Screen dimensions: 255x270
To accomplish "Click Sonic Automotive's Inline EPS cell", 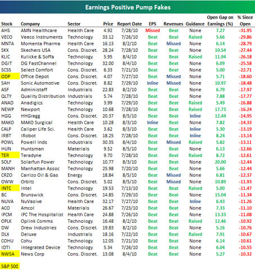I will [153, 83].
